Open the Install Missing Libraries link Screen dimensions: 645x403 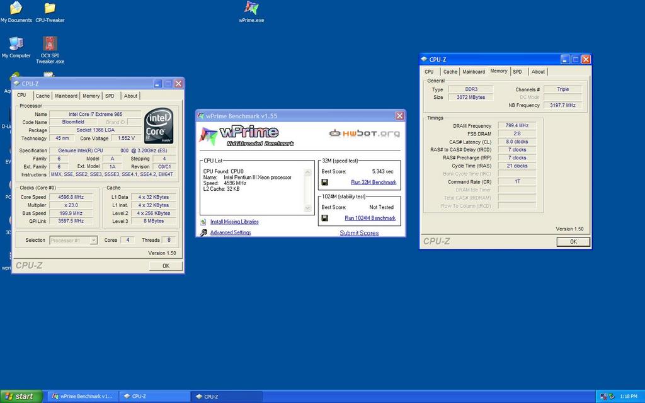click(234, 222)
